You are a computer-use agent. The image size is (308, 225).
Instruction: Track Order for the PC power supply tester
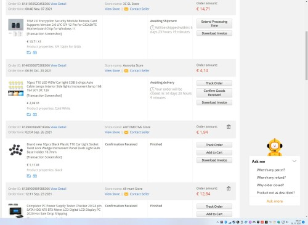pyautogui.click(x=214, y=207)
